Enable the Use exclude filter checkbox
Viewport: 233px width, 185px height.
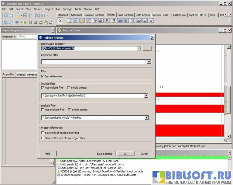tap(43, 110)
